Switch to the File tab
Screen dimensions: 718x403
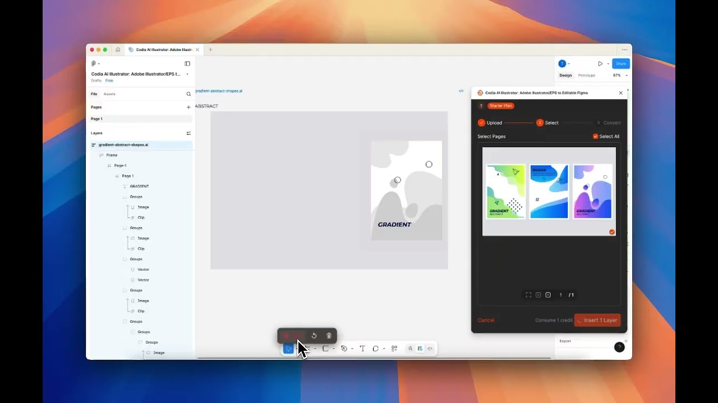94,94
